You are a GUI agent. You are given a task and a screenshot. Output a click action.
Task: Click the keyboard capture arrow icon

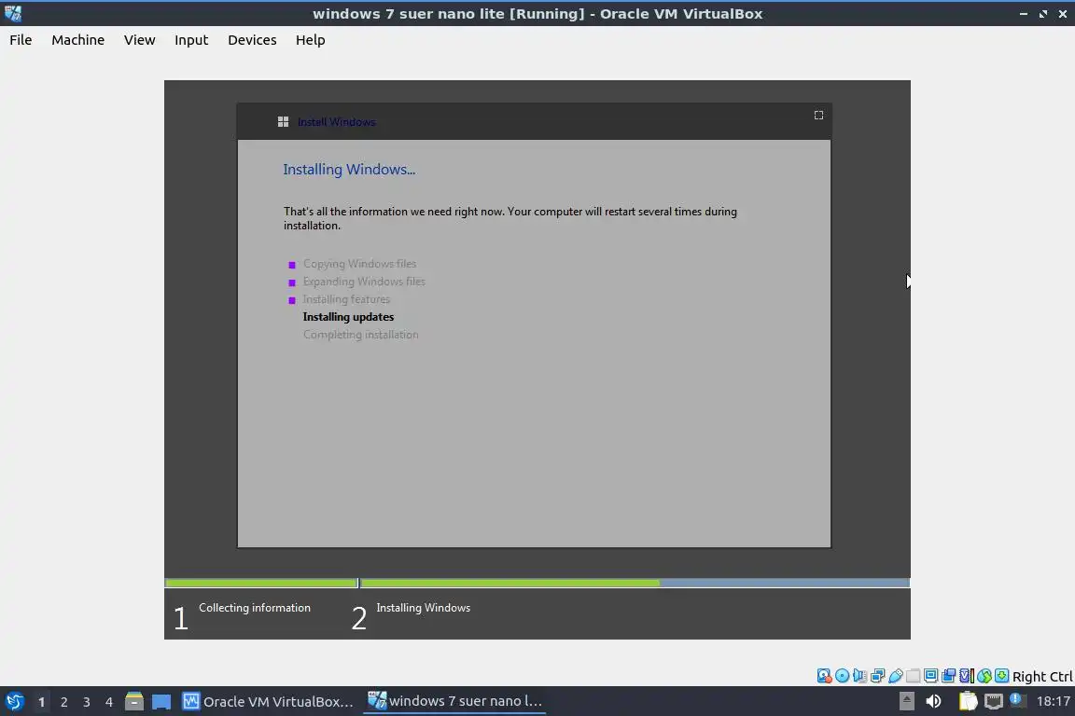(x=1001, y=676)
